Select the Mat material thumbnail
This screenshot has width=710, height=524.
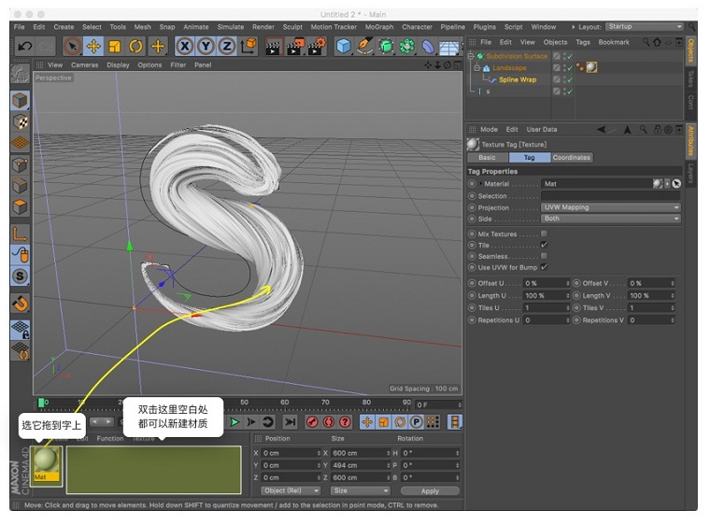pos(47,461)
